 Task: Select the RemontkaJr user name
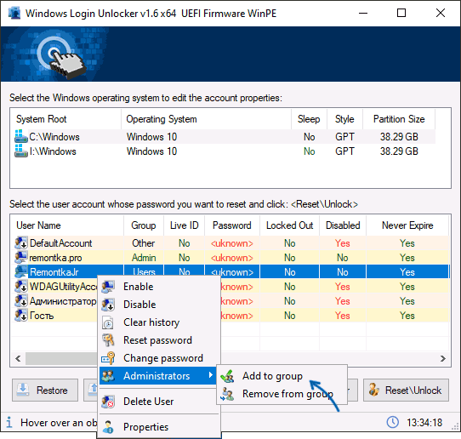point(54,272)
